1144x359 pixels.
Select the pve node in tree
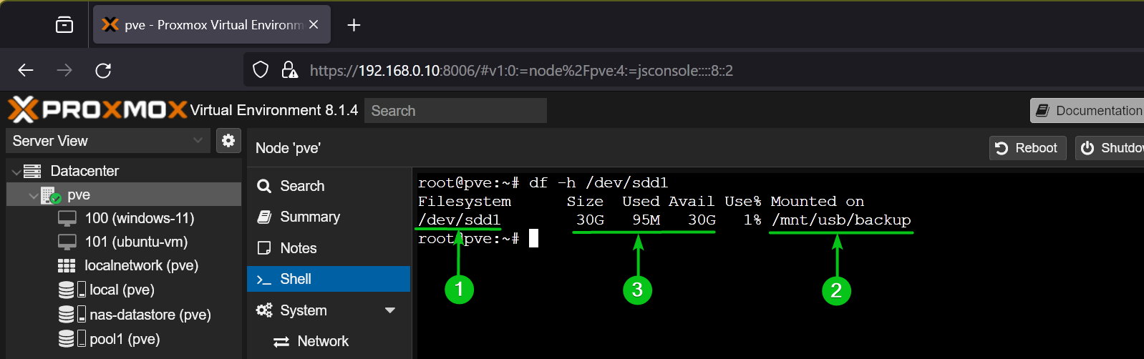tap(124, 195)
